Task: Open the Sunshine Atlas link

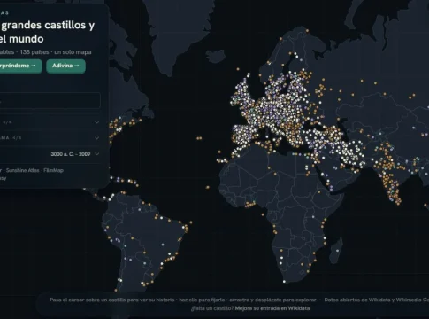Action: (x=22, y=170)
